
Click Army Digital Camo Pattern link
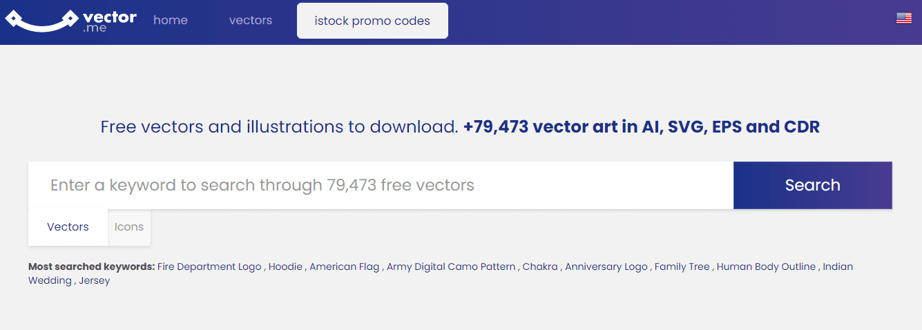pos(451,266)
